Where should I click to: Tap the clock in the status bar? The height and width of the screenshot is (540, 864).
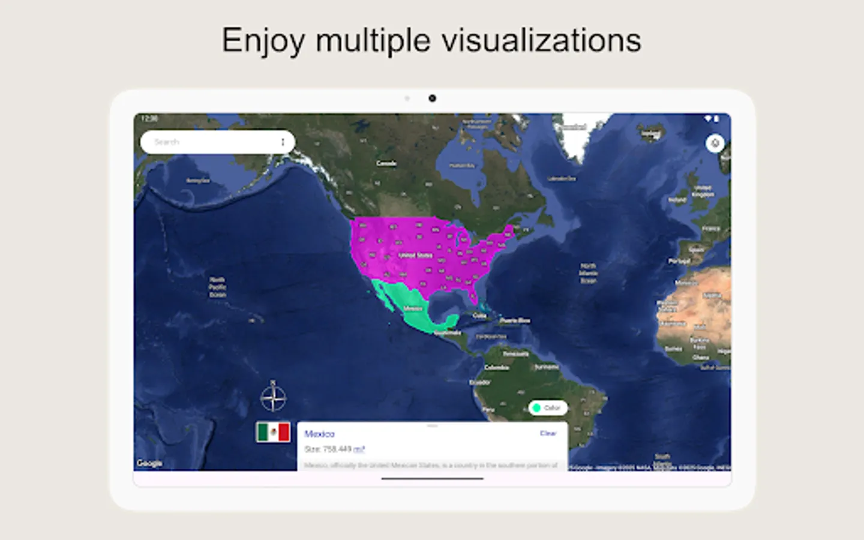click(x=148, y=119)
